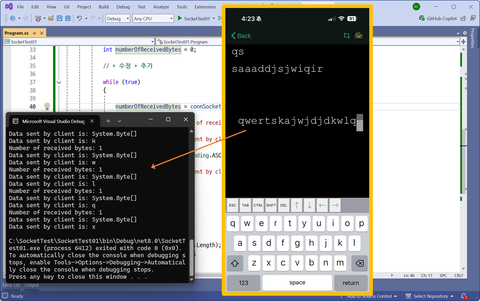This screenshot has height=301, width=480.
Task: Click the keyboard icon on phone screen
Action: coord(359,35)
